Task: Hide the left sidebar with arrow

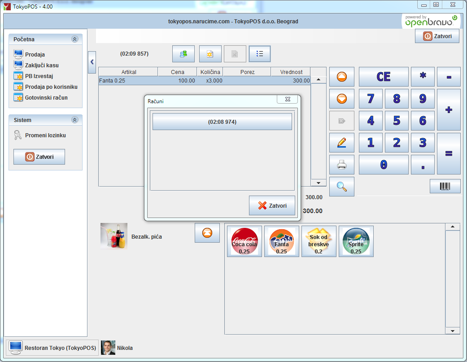Action: pos(92,62)
